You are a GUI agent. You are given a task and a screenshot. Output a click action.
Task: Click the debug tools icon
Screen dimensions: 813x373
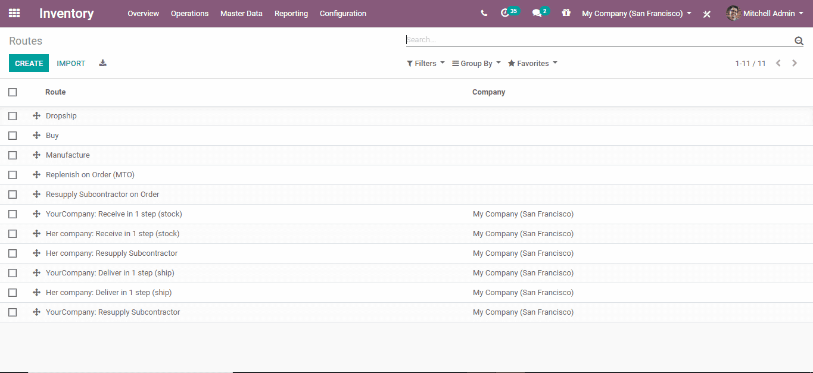(707, 14)
